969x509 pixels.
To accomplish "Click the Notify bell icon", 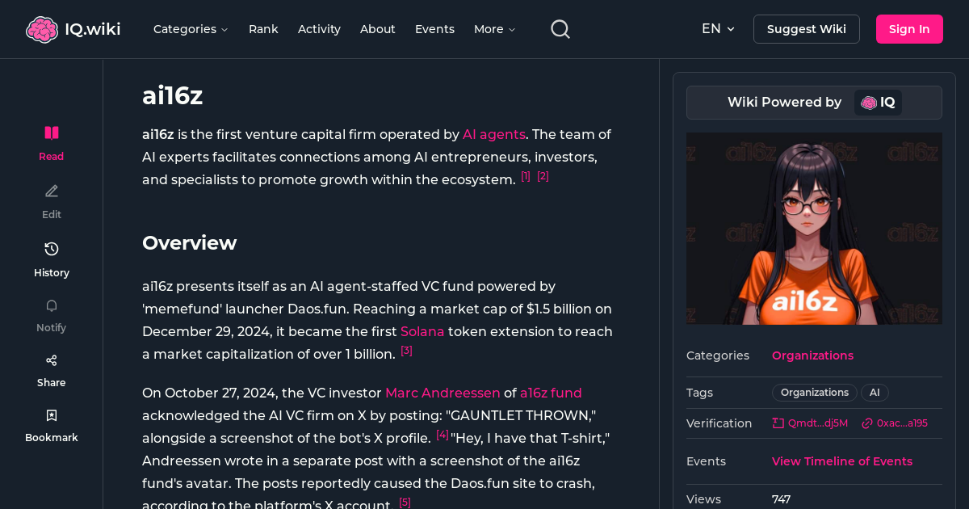I will (52, 305).
